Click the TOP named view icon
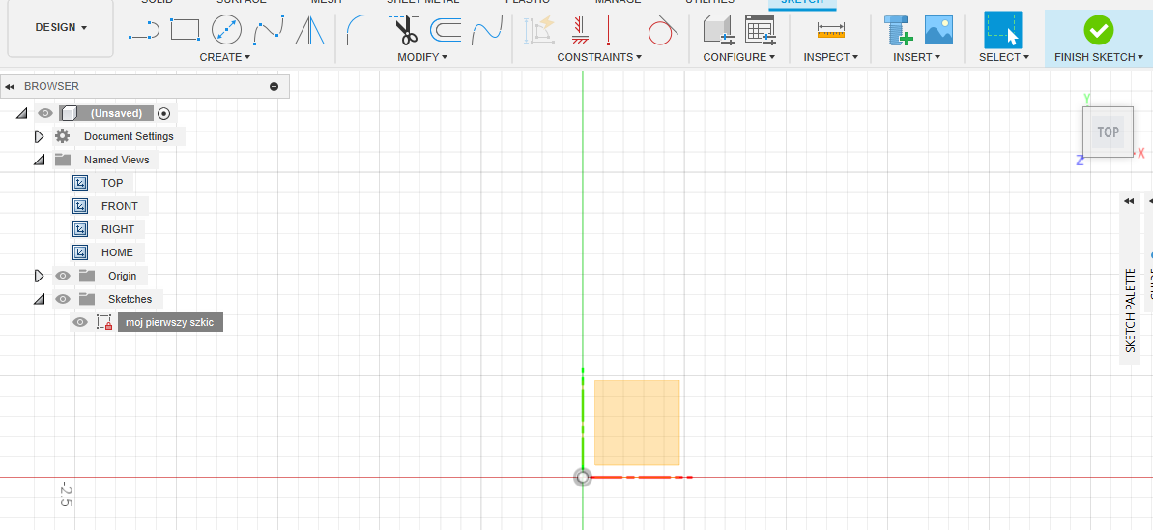Viewport: 1153px width, 530px height. pos(80,183)
